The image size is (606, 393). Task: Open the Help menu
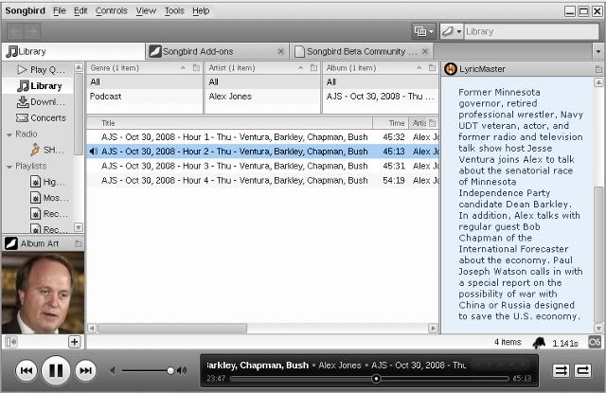201,10
